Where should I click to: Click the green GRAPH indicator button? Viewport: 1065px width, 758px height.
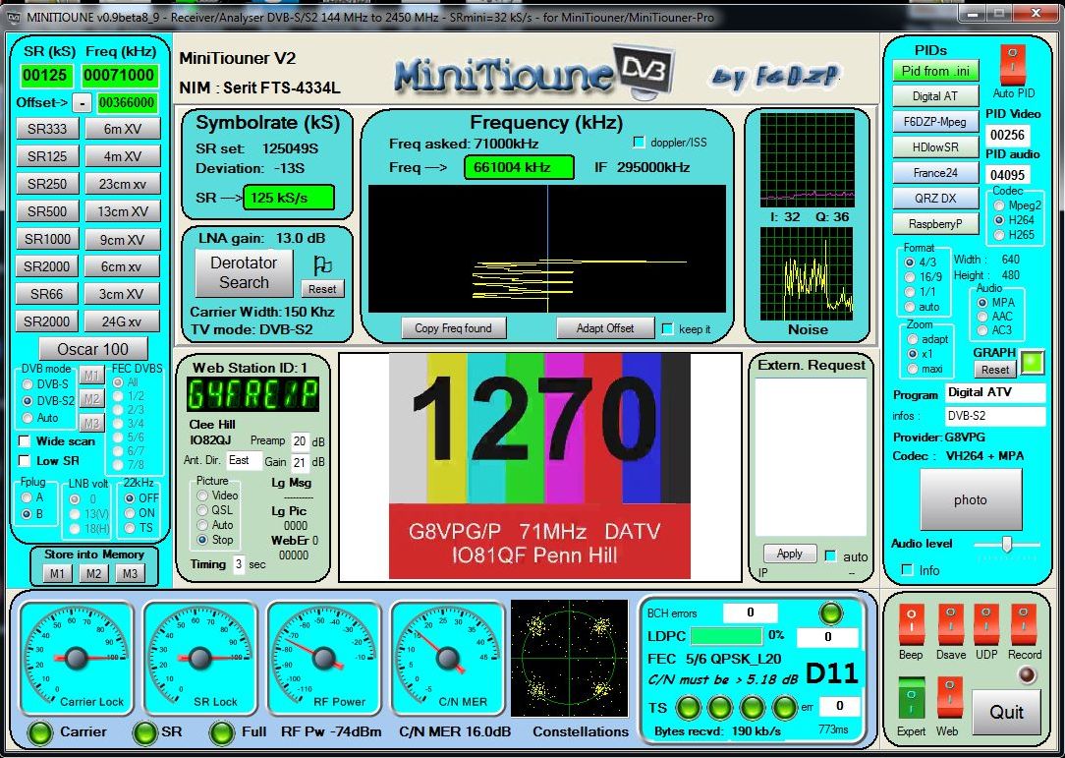tap(1033, 362)
